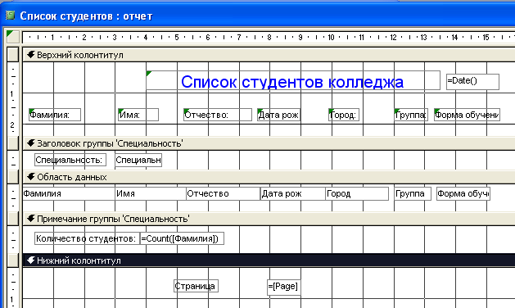Select the 'Специальн' bound field in group header

pyautogui.click(x=138, y=160)
